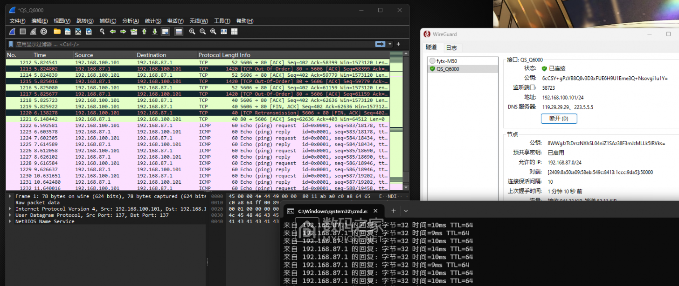Go to the previous packet with left arrow

tap(112, 32)
